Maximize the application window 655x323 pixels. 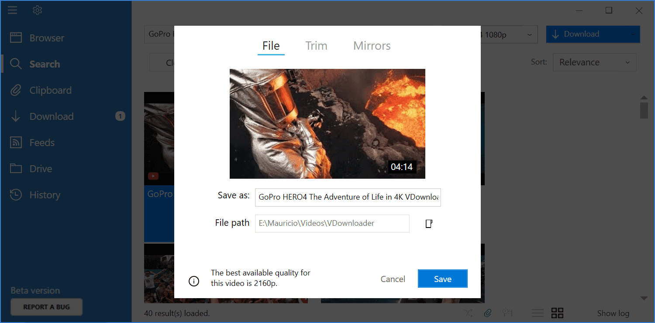click(x=609, y=10)
